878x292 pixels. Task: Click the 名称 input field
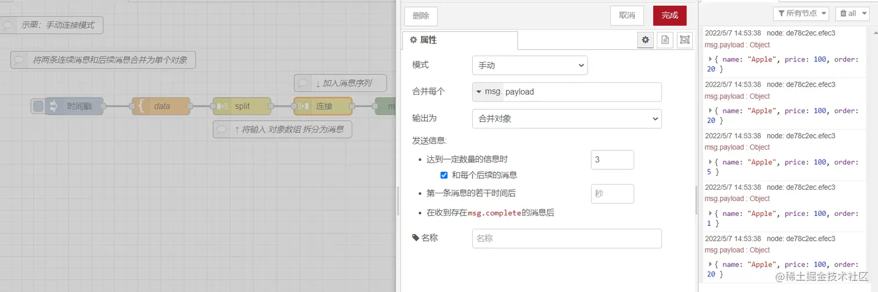click(x=567, y=239)
